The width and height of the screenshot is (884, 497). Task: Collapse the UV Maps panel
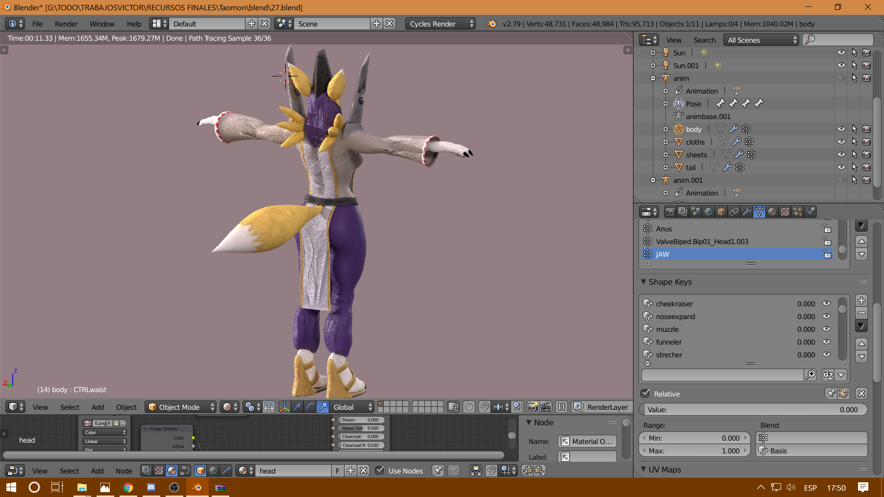(643, 470)
